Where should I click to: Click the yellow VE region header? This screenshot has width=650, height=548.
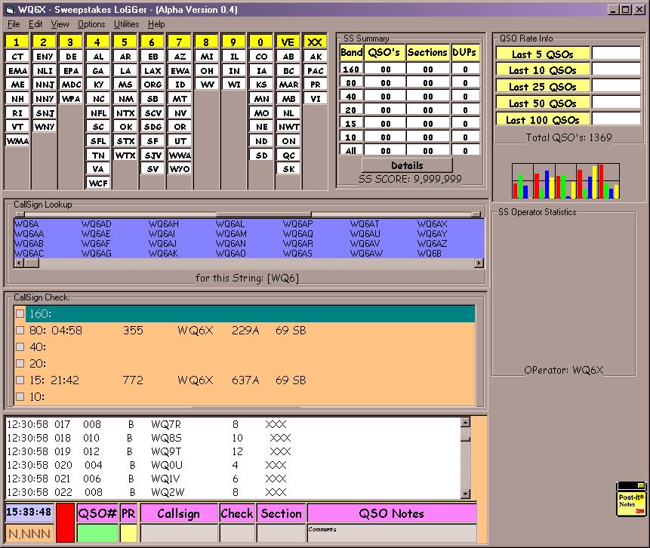pyautogui.click(x=288, y=42)
